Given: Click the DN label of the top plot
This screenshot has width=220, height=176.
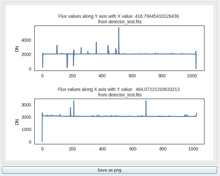Looking at the screenshot, I should (17, 49).
